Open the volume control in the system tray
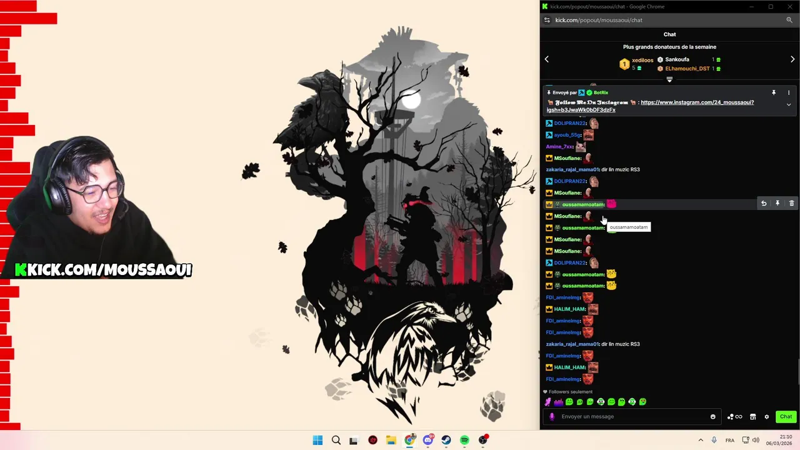This screenshot has width=800, height=450. coord(756,440)
